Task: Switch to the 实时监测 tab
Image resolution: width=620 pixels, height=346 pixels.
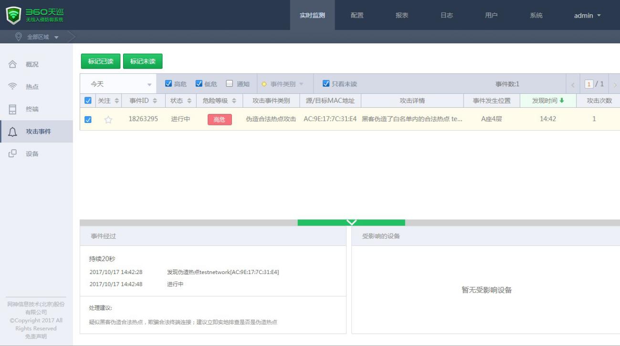Action: [x=312, y=15]
